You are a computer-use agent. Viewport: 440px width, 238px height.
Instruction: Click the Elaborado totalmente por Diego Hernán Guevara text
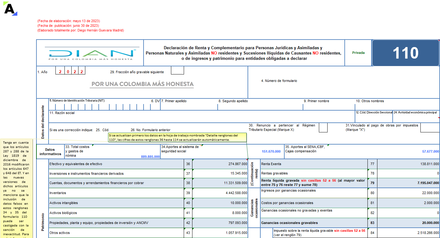tap(81, 31)
